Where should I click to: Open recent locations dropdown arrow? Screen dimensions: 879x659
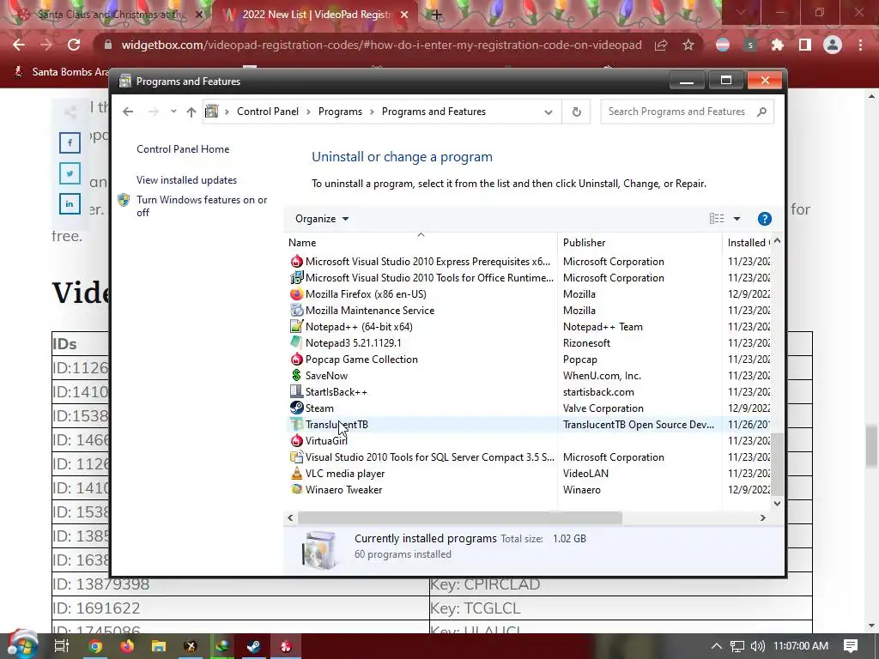tap(173, 112)
